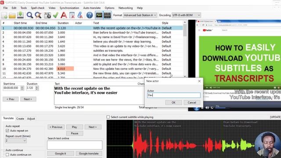Click the Next > button under Start time

(x=28, y=99)
